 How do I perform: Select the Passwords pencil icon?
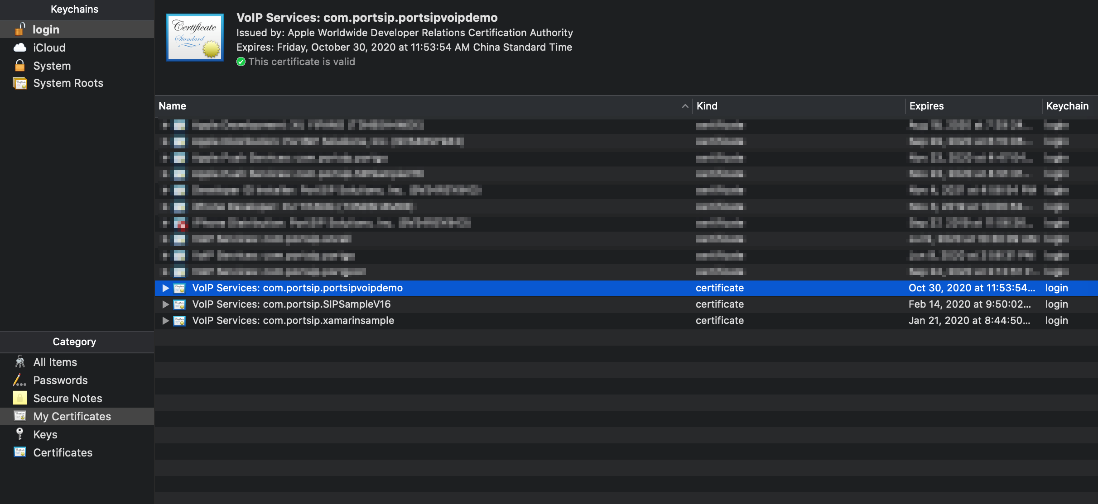coord(19,380)
